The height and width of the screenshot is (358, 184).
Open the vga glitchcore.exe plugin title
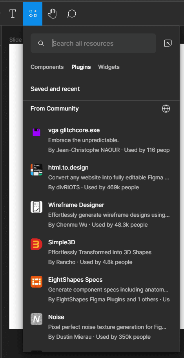tap(74, 130)
